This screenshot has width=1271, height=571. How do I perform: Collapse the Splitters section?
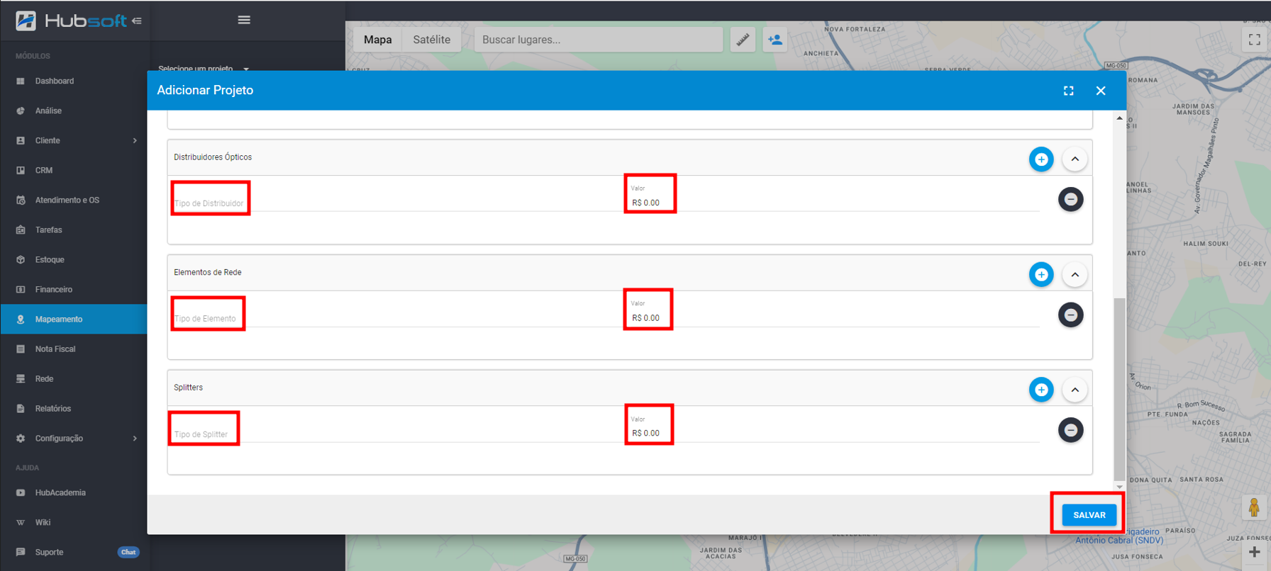coord(1075,390)
